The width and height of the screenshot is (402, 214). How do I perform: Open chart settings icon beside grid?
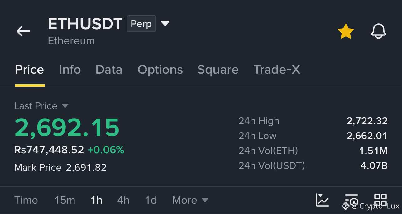pyautogui.click(x=352, y=200)
